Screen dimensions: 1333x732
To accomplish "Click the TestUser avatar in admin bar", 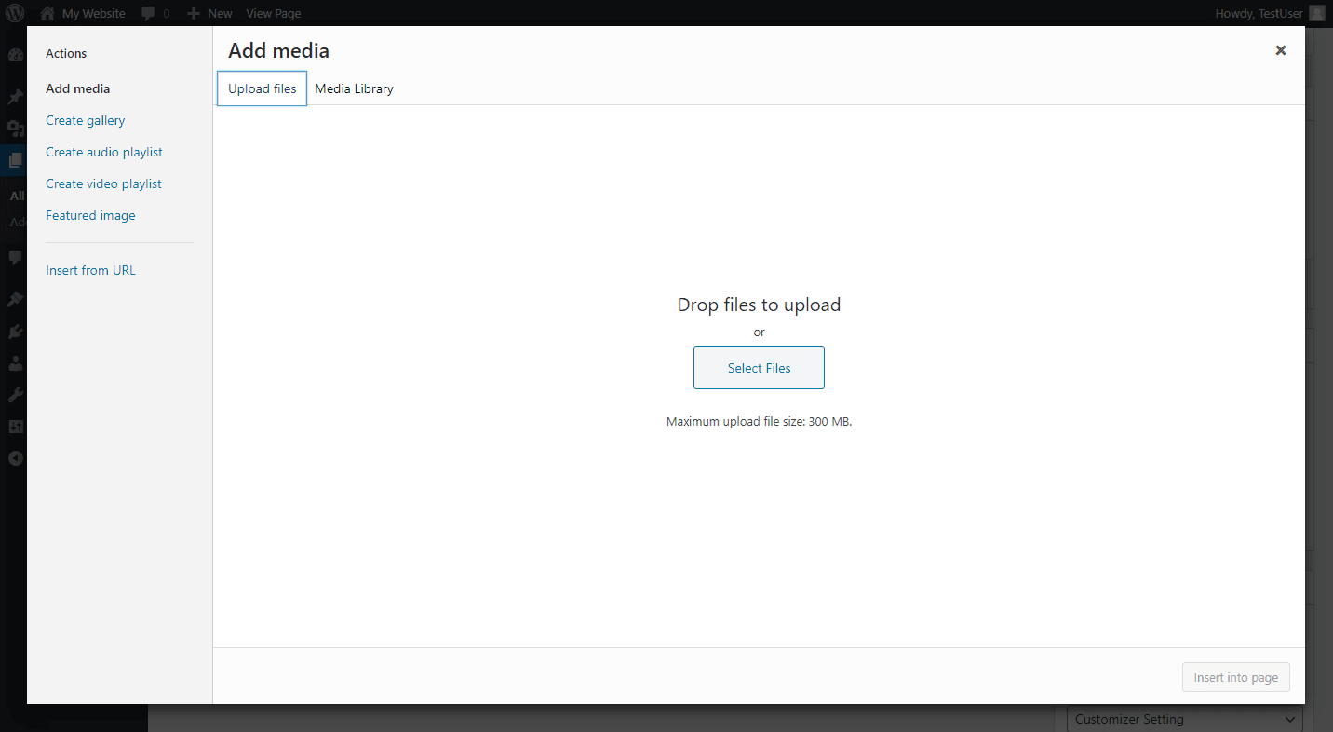I will [x=1316, y=13].
